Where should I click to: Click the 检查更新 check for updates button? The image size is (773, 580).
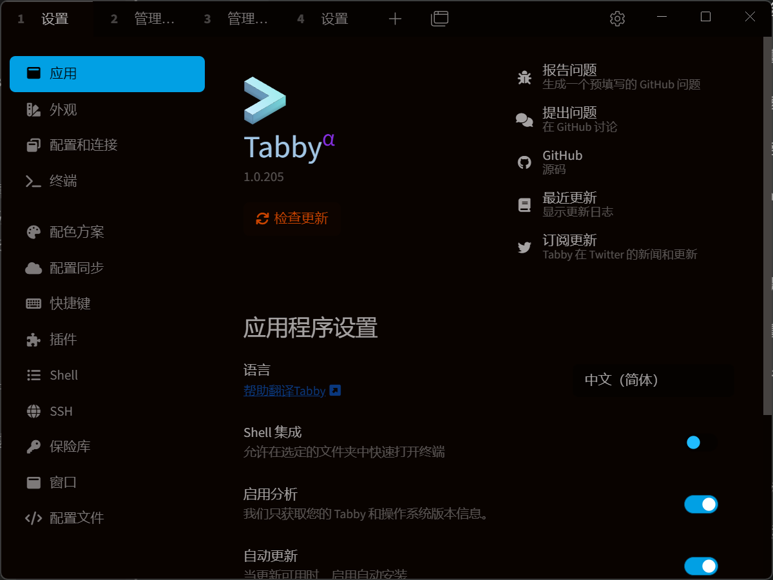point(292,218)
